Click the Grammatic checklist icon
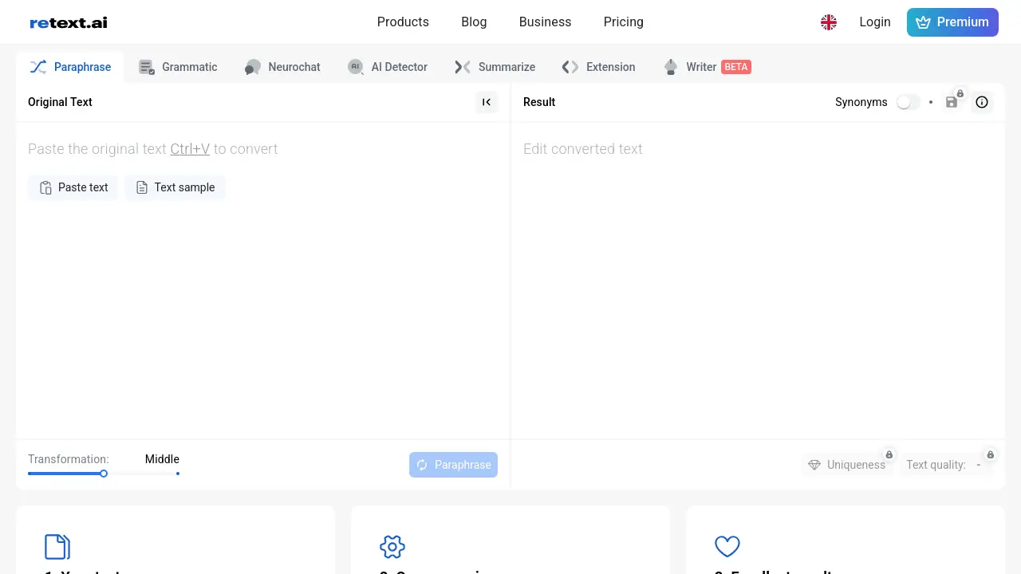This screenshot has height=574, width=1021. coord(147,67)
